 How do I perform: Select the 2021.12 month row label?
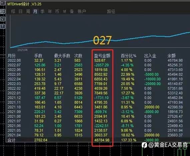coord(14,98)
